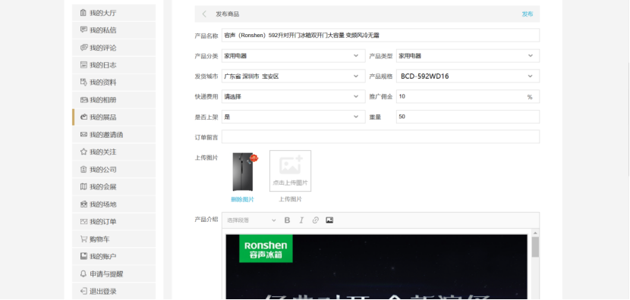This screenshot has width=630, height=300.
Task: Click 删除图片 under the fridge image
Action: point(242,199)
